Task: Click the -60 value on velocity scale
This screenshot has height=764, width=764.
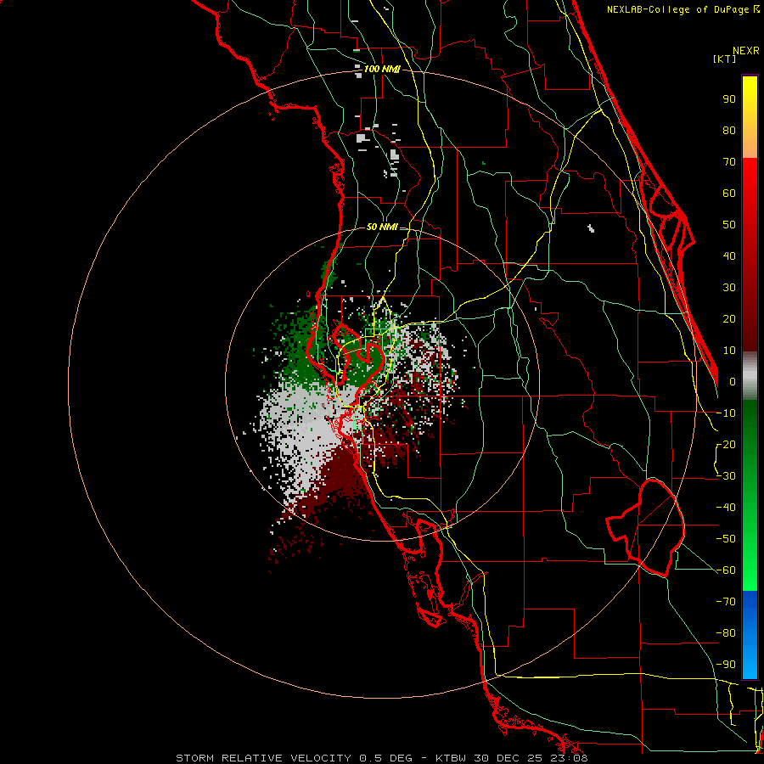Action: (x=726, y=570)
